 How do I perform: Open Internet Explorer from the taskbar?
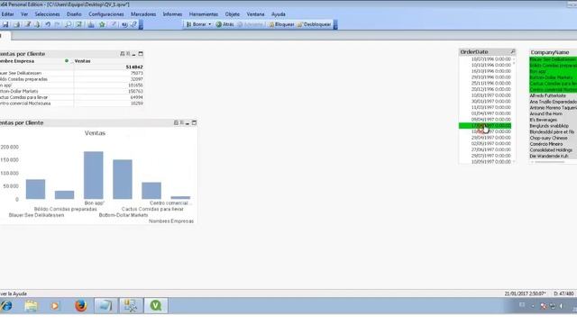[x=6, y=306]
